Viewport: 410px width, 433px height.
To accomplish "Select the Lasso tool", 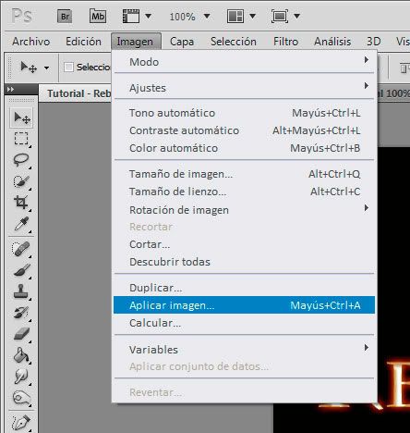I will [21, 160].
